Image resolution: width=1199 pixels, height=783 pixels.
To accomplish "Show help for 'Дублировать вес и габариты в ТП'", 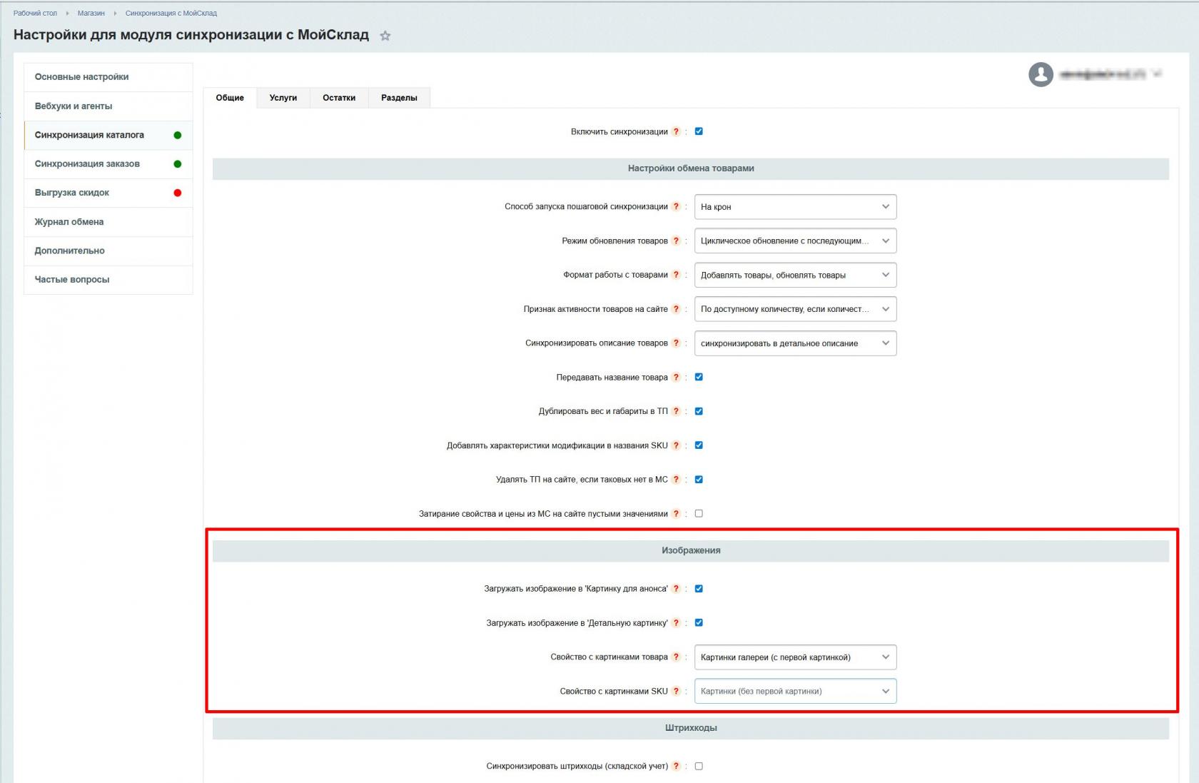I will [677, 411].
